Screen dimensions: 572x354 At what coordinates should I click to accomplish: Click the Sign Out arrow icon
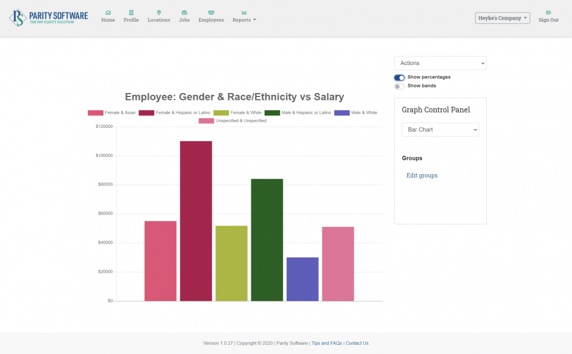click(549, 13)
